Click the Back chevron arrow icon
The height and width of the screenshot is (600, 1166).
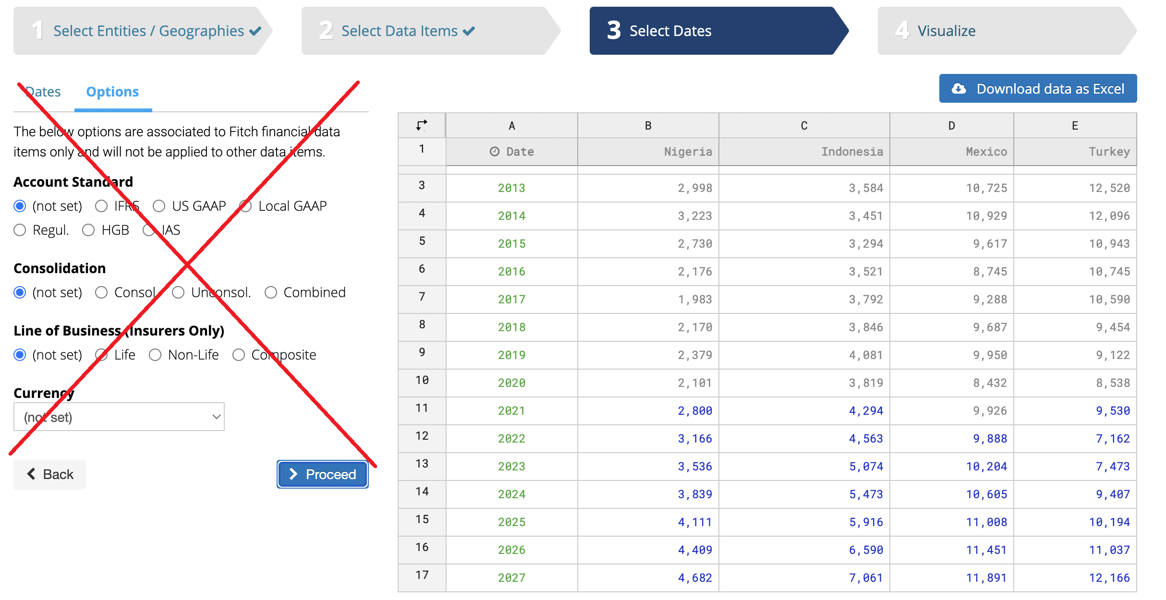pyautogui.click(x=32, y=474)
